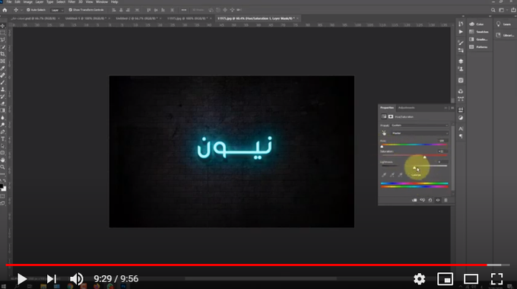Select the Hand tool
This screenshot has width=517, height=289.
point(3,160)
